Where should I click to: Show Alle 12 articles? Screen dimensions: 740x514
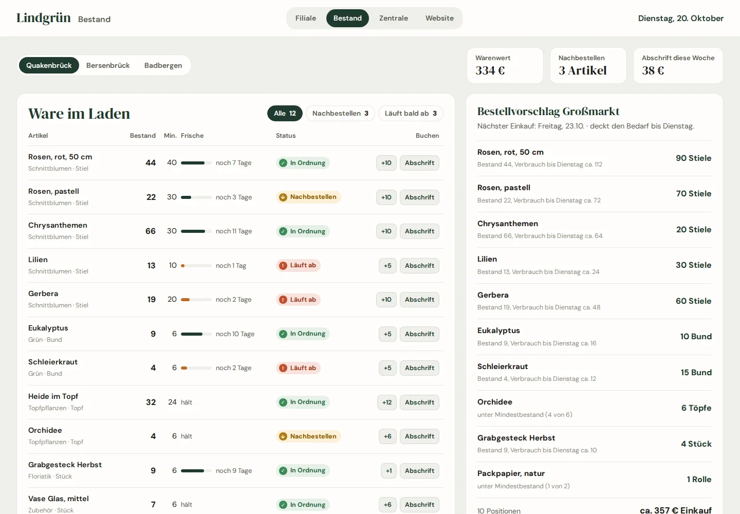[x=285, y=114]
